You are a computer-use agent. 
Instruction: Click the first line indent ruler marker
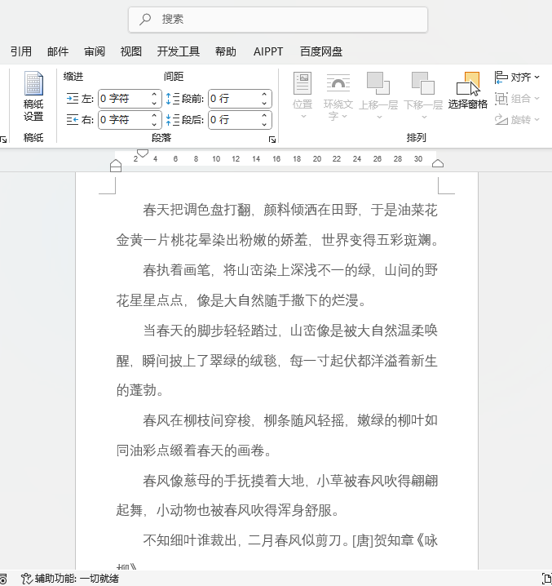click(x=143, y=153)
